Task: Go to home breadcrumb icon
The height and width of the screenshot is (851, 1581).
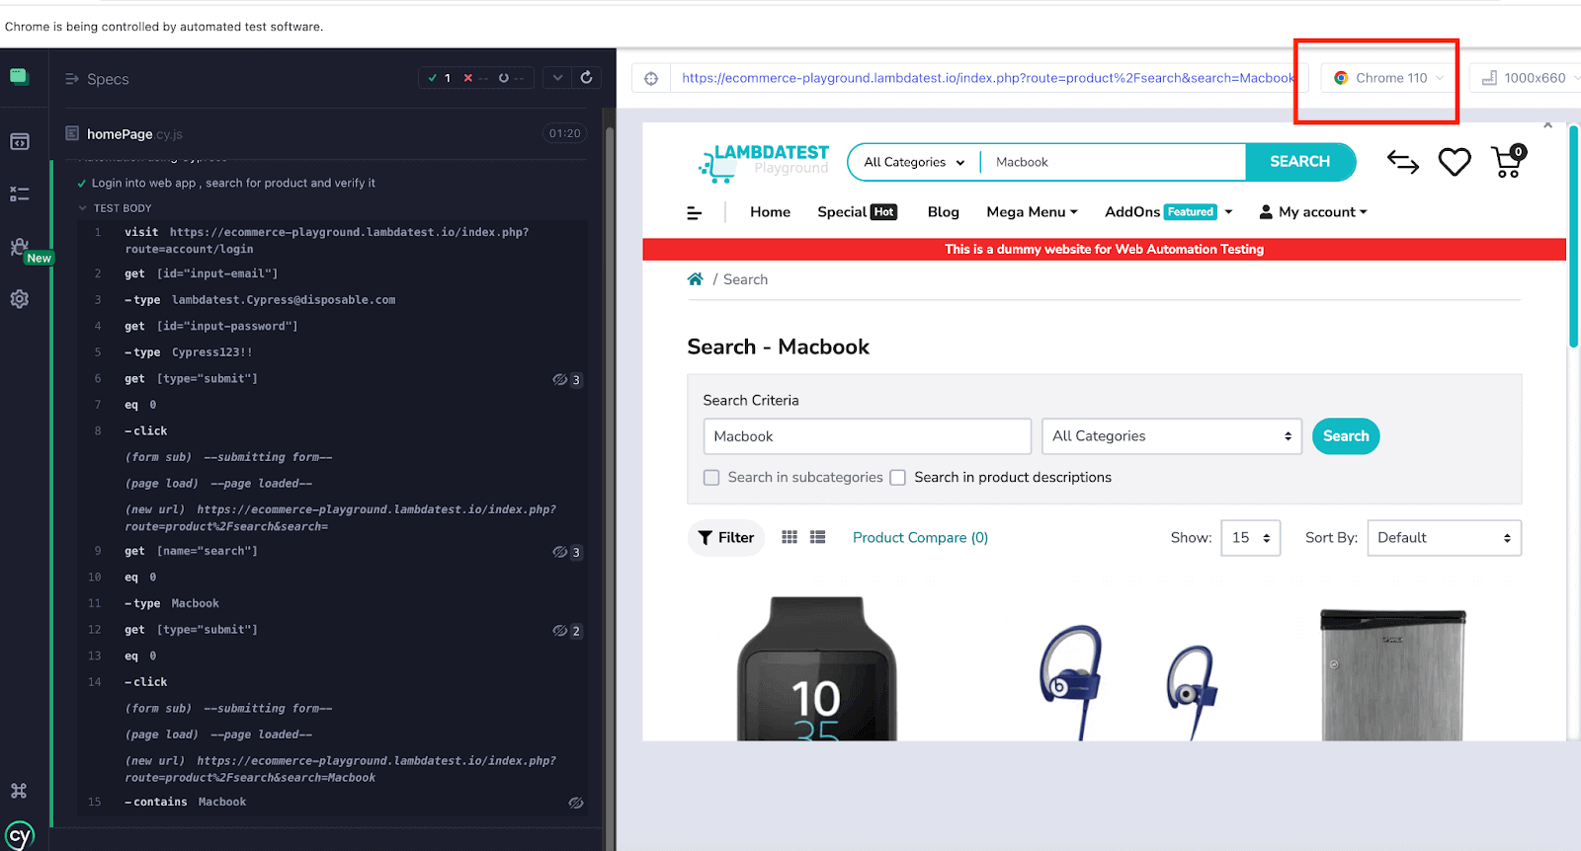Action: [x=696, y=279]
